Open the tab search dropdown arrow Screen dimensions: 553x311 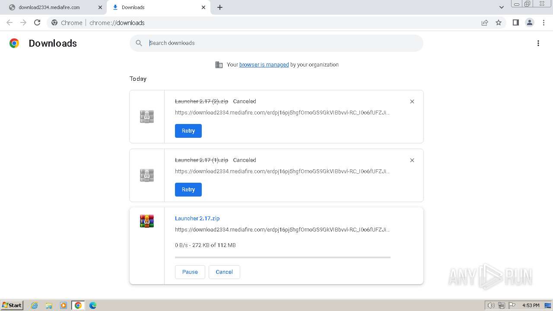[502, 7]
